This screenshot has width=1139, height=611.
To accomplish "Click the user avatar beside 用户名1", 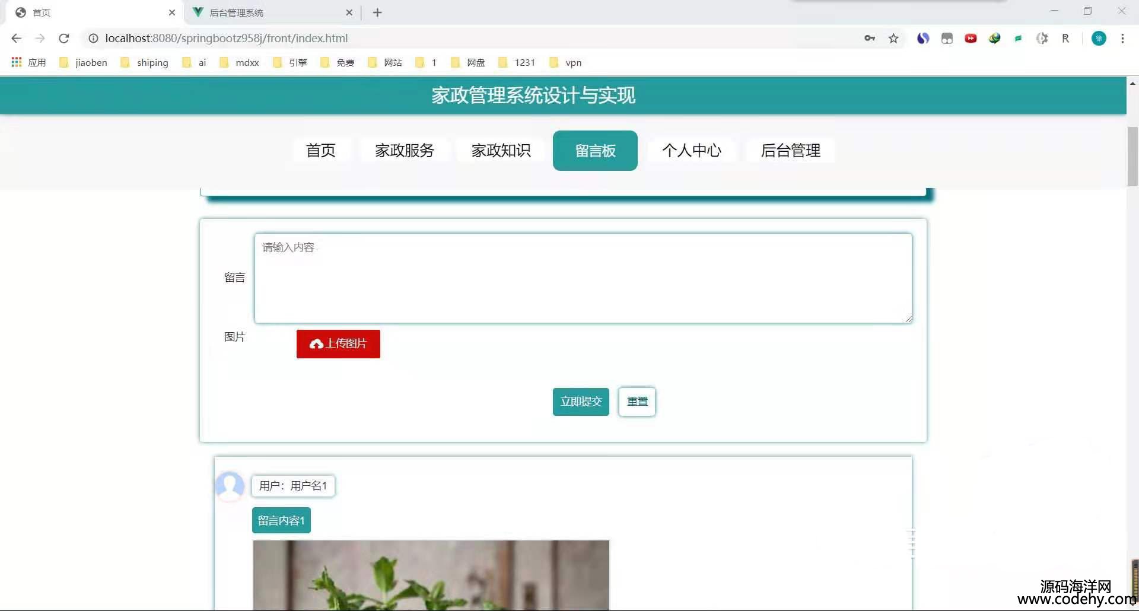I will tap(230, 486).
